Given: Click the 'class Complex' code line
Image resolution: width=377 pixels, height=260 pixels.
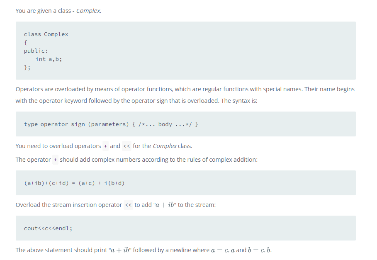Looking at the screenshot, I should tap(46, 34).
